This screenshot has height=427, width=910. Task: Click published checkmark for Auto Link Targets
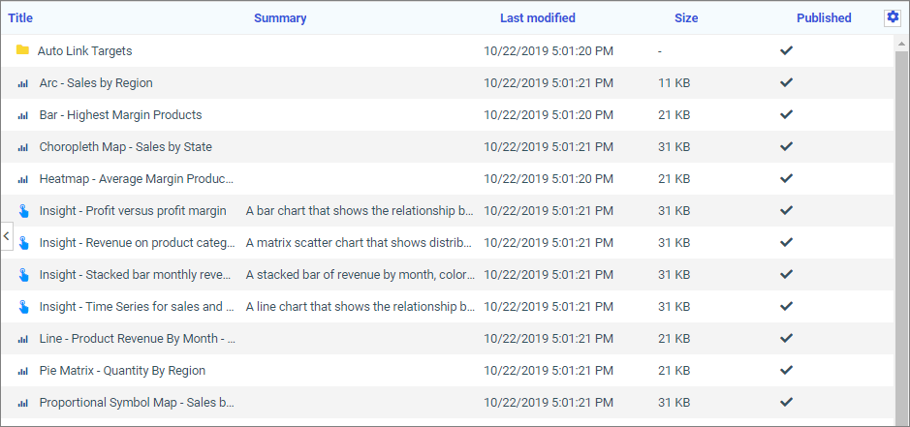(786, 50)
